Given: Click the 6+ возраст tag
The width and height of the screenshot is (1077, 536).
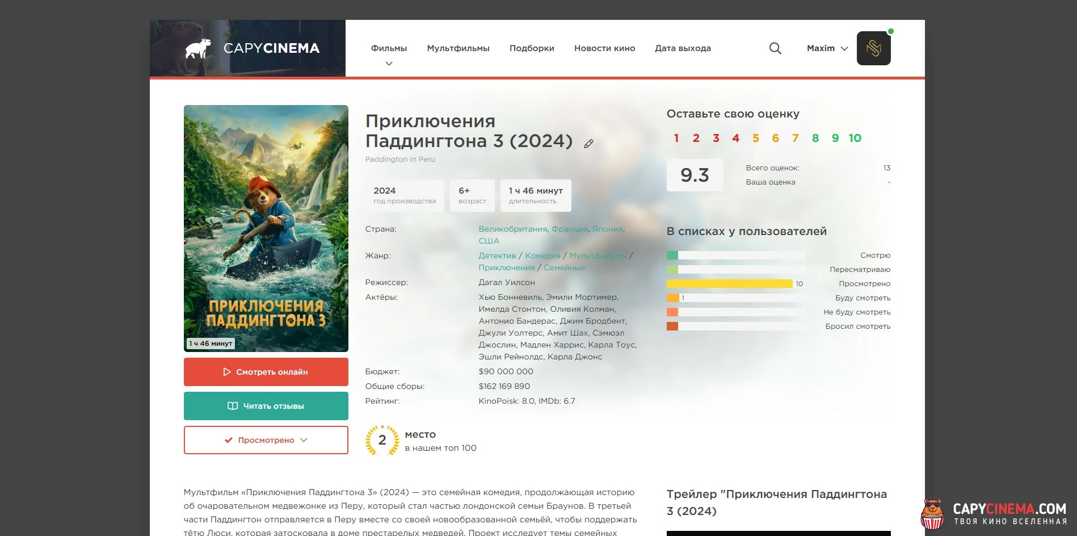Looking at the screenshot, I should coord(472,195).
